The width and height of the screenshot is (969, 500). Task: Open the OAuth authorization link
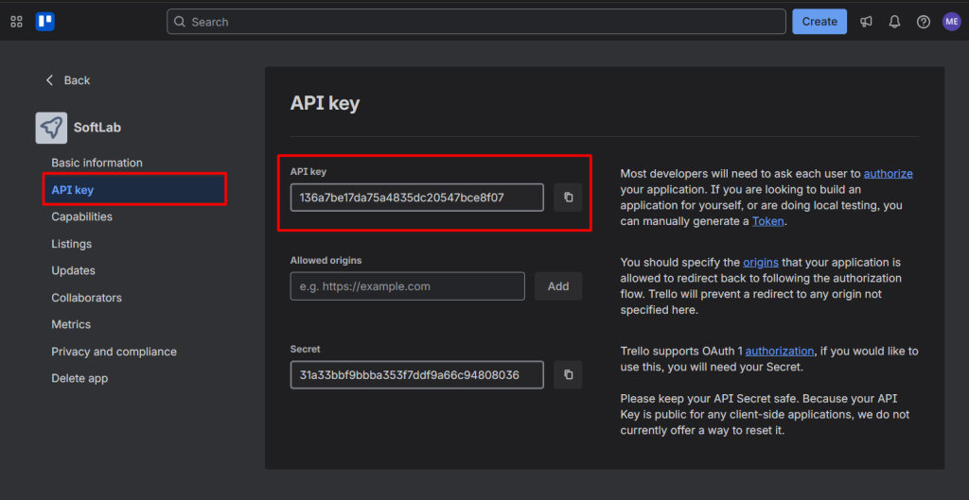pyautogui.click(x=780, y=351)
